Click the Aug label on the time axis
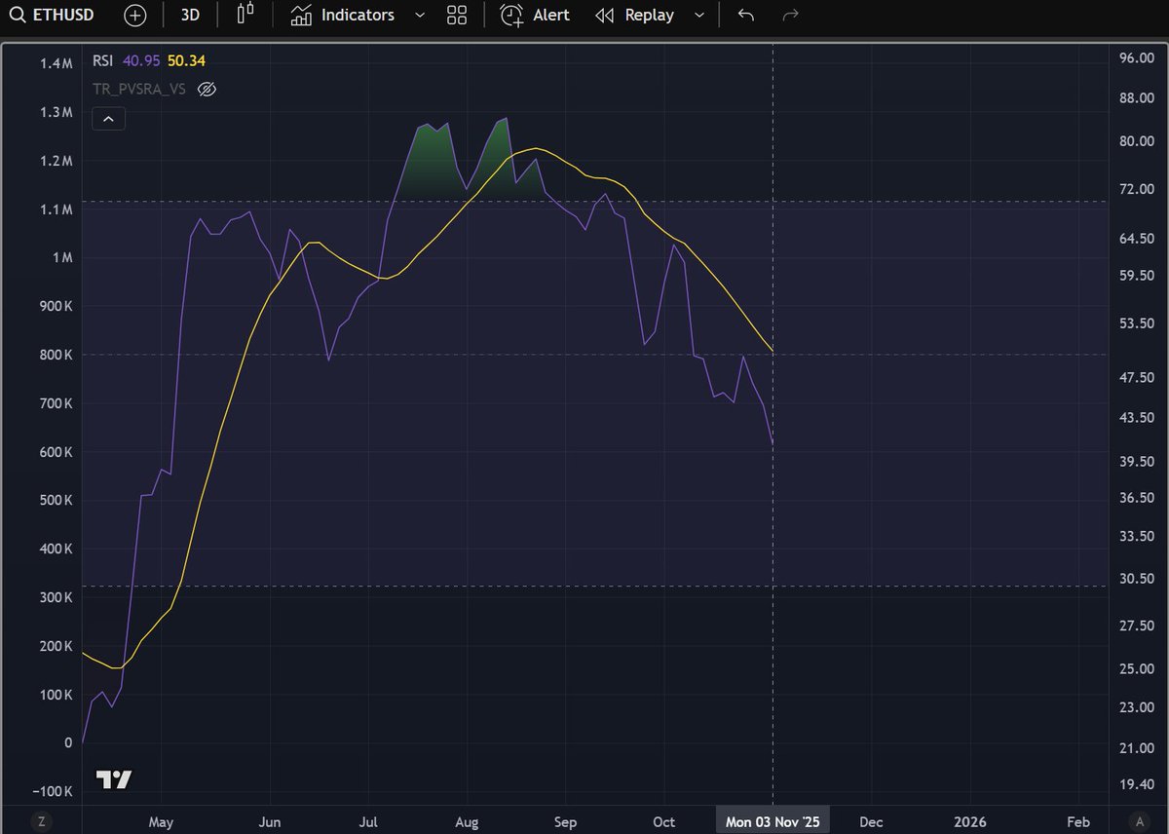1169x834 pixels. point(467,821)
